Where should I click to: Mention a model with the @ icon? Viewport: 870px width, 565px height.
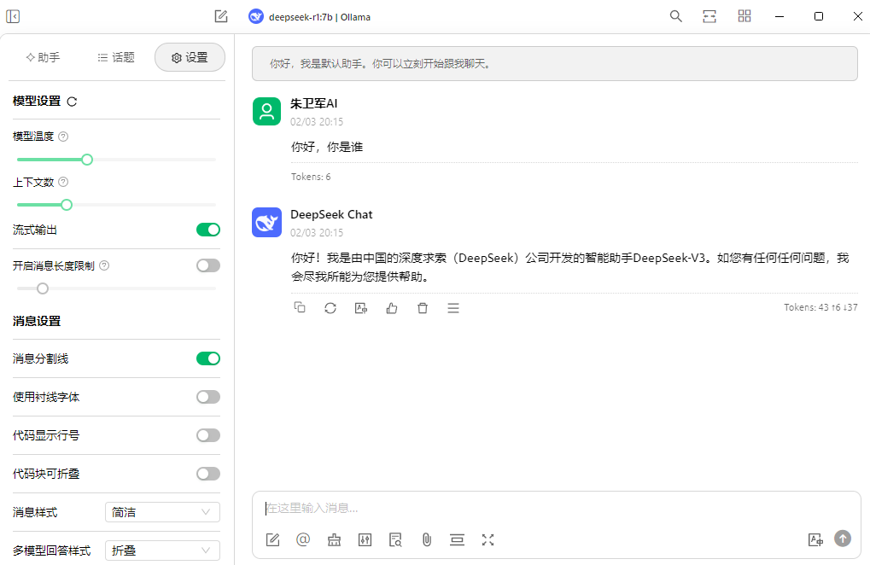coord(303,539)
